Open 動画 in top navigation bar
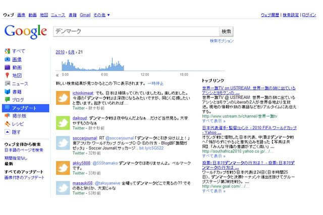The image size is (323, 215). point(32,15)
